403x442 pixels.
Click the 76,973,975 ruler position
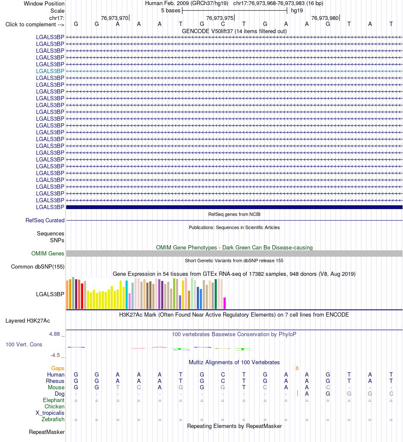pos(220,18)
